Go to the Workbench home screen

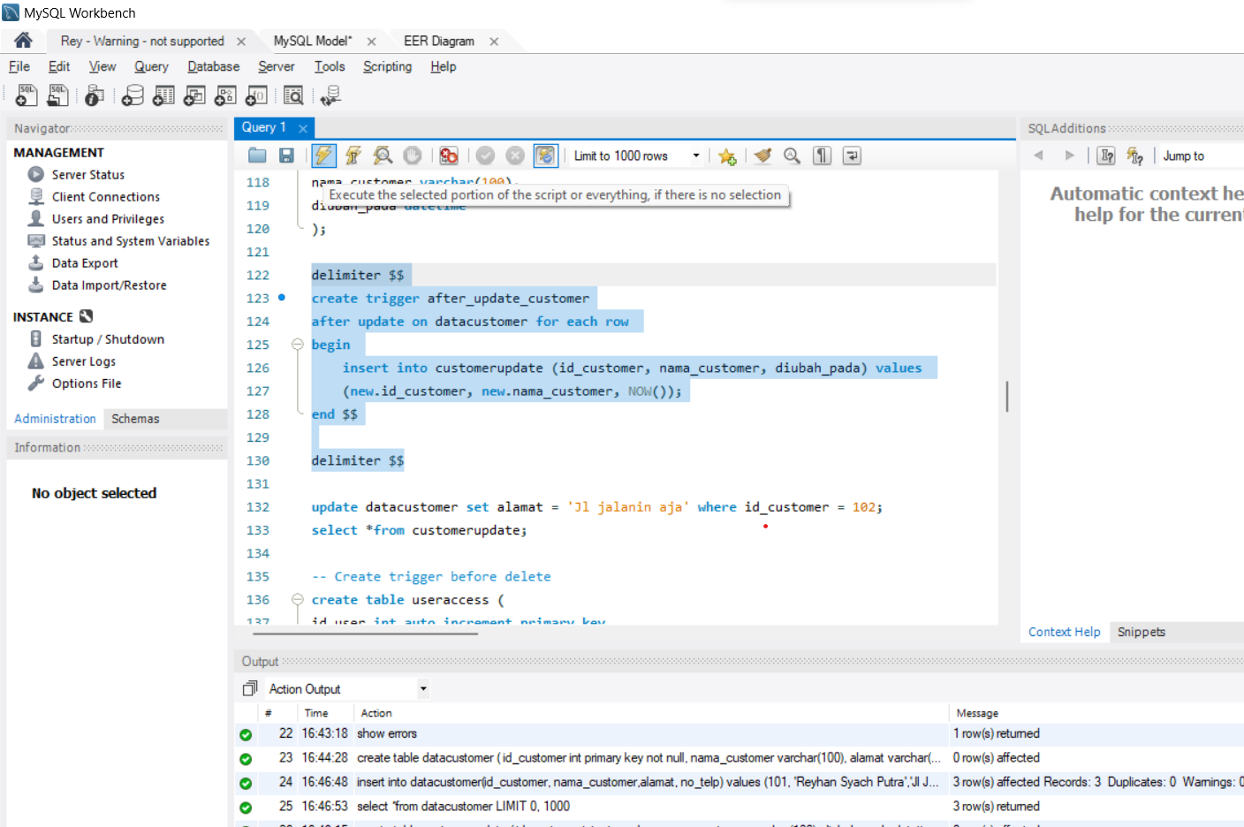coord(23,40)
